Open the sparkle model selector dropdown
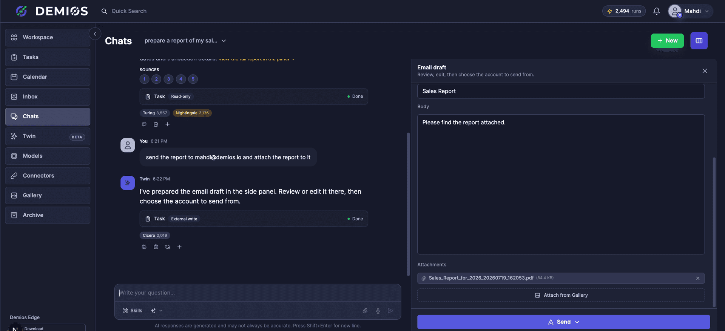Image resolution: width=725 pixels, height=331 pixels. pyautogui.click(x=156, y=311)
